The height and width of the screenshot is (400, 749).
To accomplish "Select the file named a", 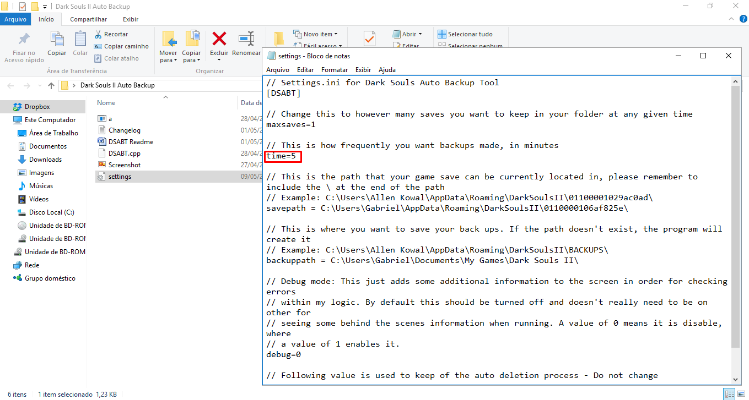I will click(x=110, y=119).
